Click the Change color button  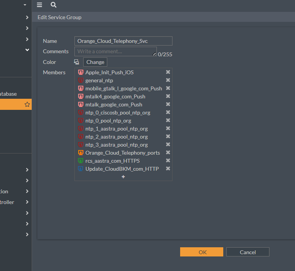[95, 62]
